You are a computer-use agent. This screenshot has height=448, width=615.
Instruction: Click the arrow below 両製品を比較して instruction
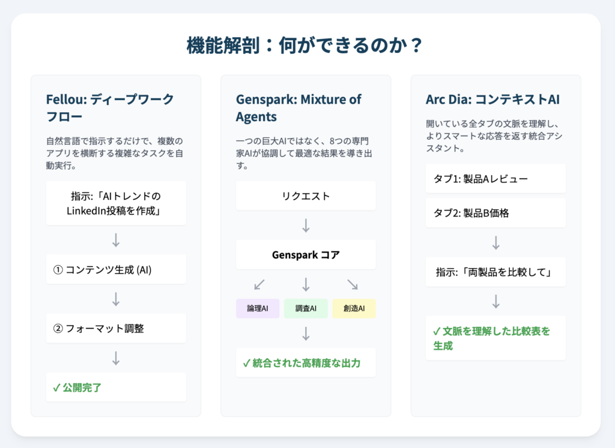pyautogui.click(x=495, y=302)
